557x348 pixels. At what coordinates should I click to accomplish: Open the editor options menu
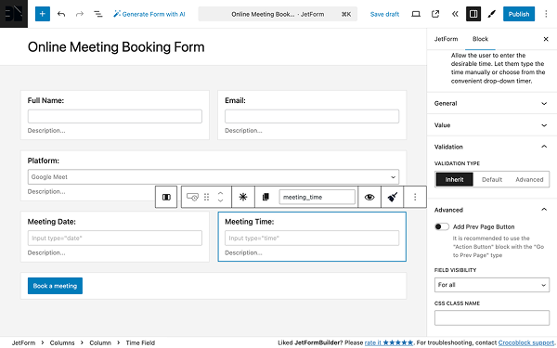(x=546, y=14)
